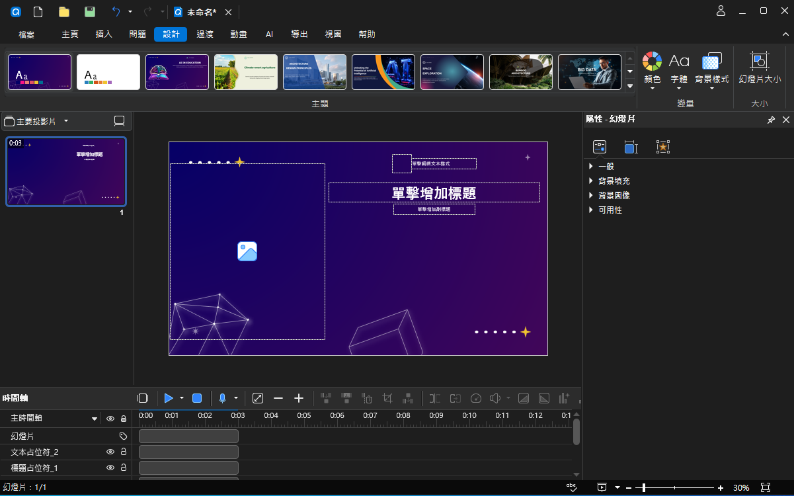Open the size and position properties tab icon

(x=631, y=147)
